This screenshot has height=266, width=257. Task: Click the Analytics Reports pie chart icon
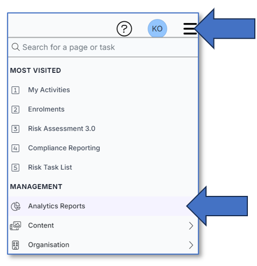pyautogui.click(x=16, y=206)
